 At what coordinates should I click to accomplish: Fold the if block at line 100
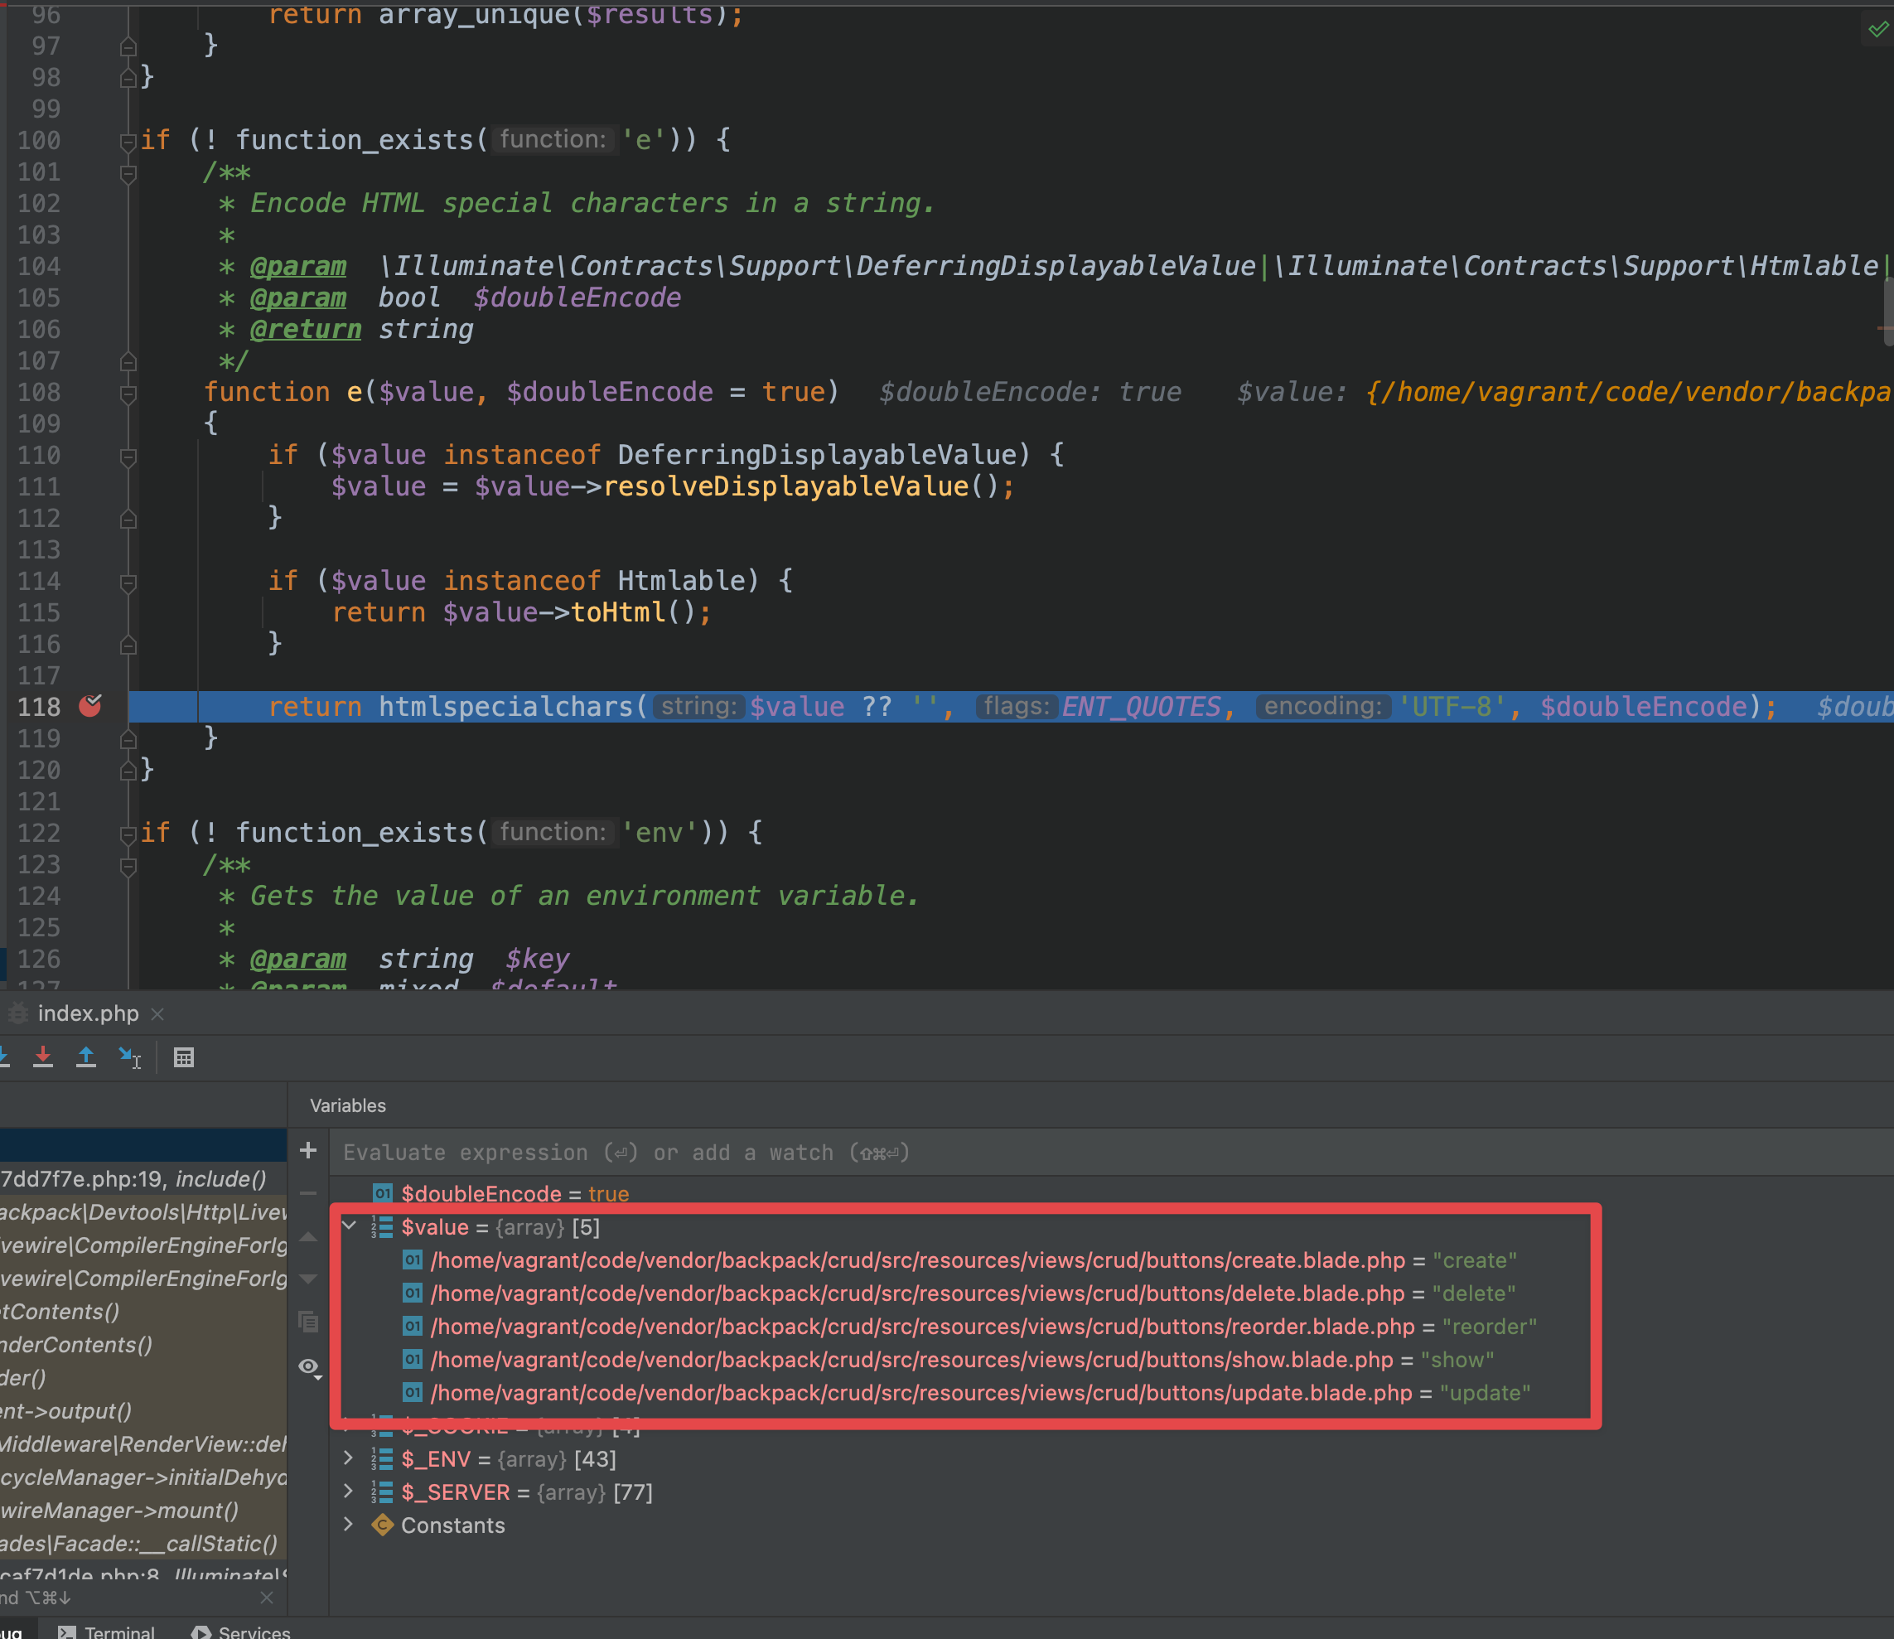click(x=128, y=141)
